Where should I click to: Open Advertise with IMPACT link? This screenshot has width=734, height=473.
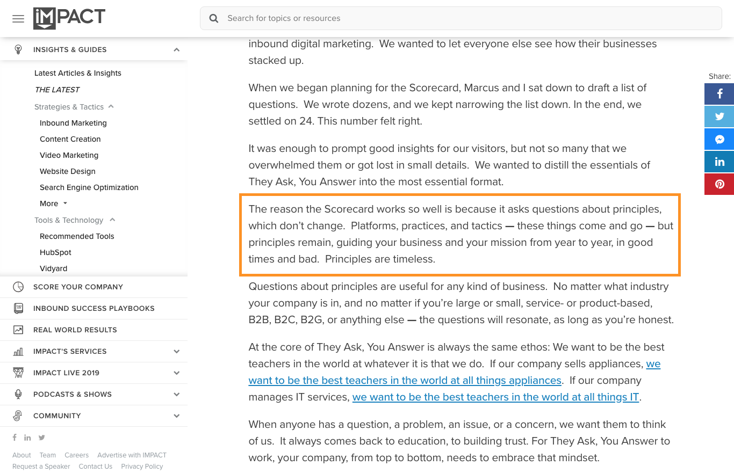tap(132, 455)
